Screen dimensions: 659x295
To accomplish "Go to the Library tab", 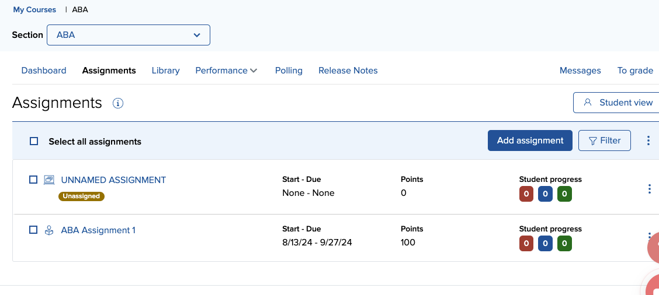I will (165, 71).
